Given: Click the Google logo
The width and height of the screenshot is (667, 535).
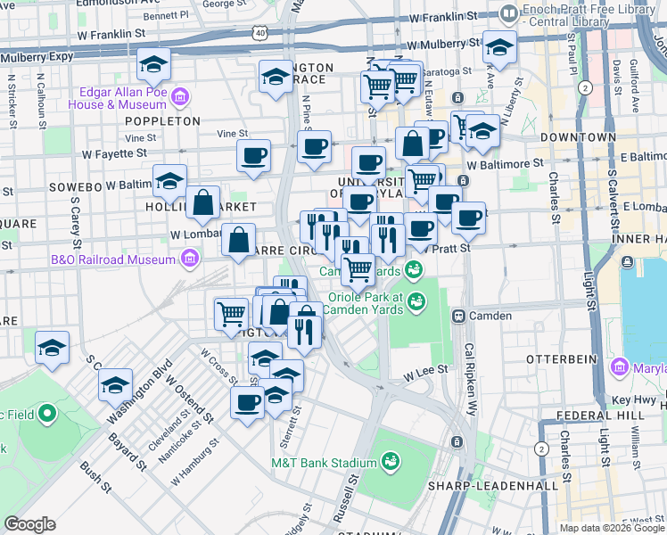Looking at the screenshot, I should (x=29, y=524).
